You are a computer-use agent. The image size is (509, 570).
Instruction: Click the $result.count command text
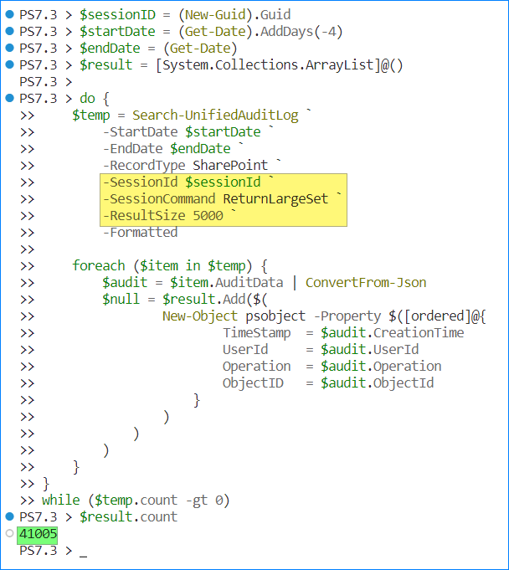pos(129,517)
